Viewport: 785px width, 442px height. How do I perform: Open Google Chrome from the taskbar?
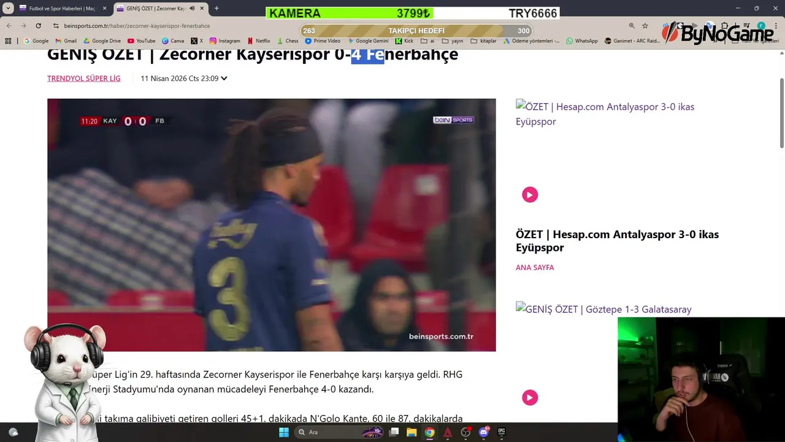429,432
